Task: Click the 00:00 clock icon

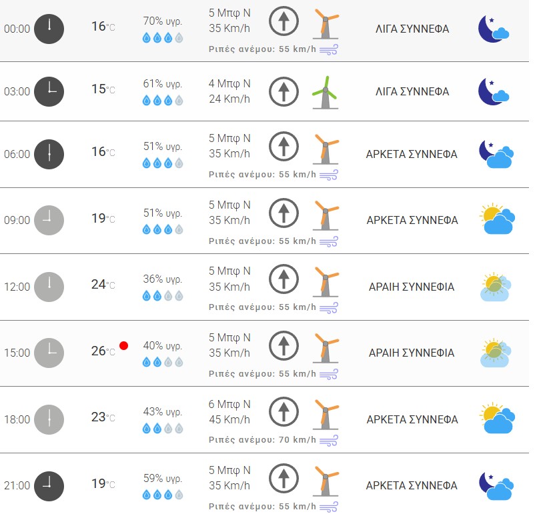Action: pyautogui.click(x=49, y=29)
